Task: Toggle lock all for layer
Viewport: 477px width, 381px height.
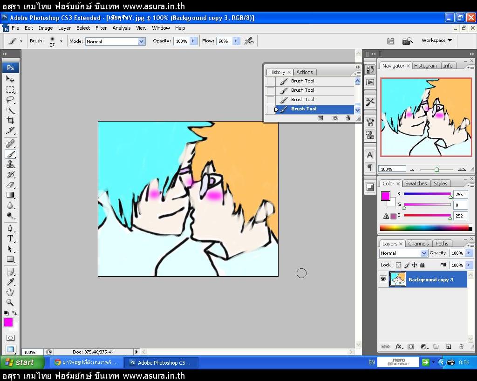Action: coord(422,265)
